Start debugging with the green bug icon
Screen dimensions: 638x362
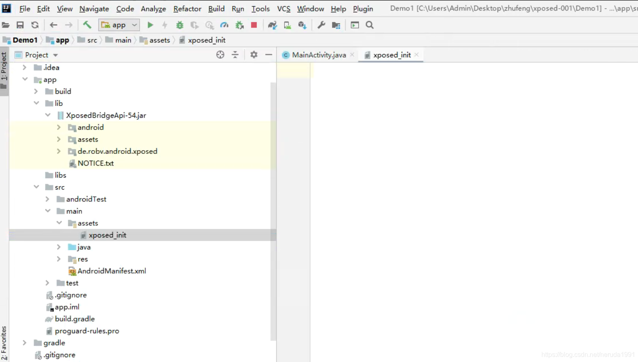(x=180, y=25)
